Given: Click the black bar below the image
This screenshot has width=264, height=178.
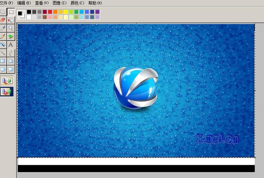Looking at the screenshot, I should coord(136,168).
